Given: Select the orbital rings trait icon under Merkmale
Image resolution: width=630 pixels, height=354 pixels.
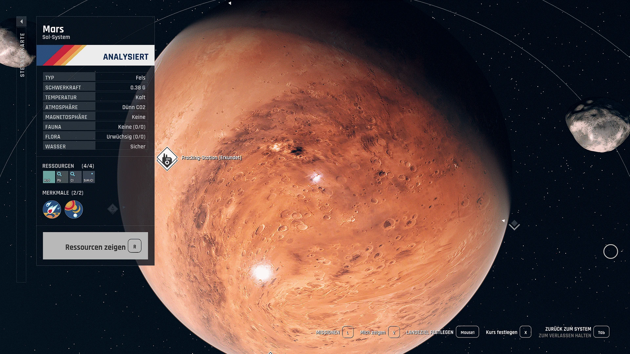Looking at the screenshot, I should (74, 209).
